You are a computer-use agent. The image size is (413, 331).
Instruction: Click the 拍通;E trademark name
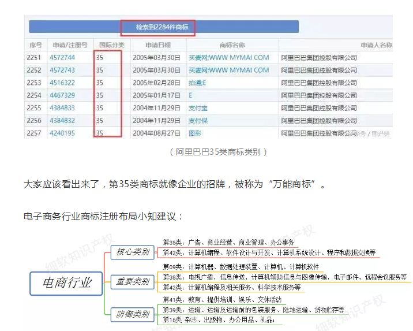coord(197,83)
